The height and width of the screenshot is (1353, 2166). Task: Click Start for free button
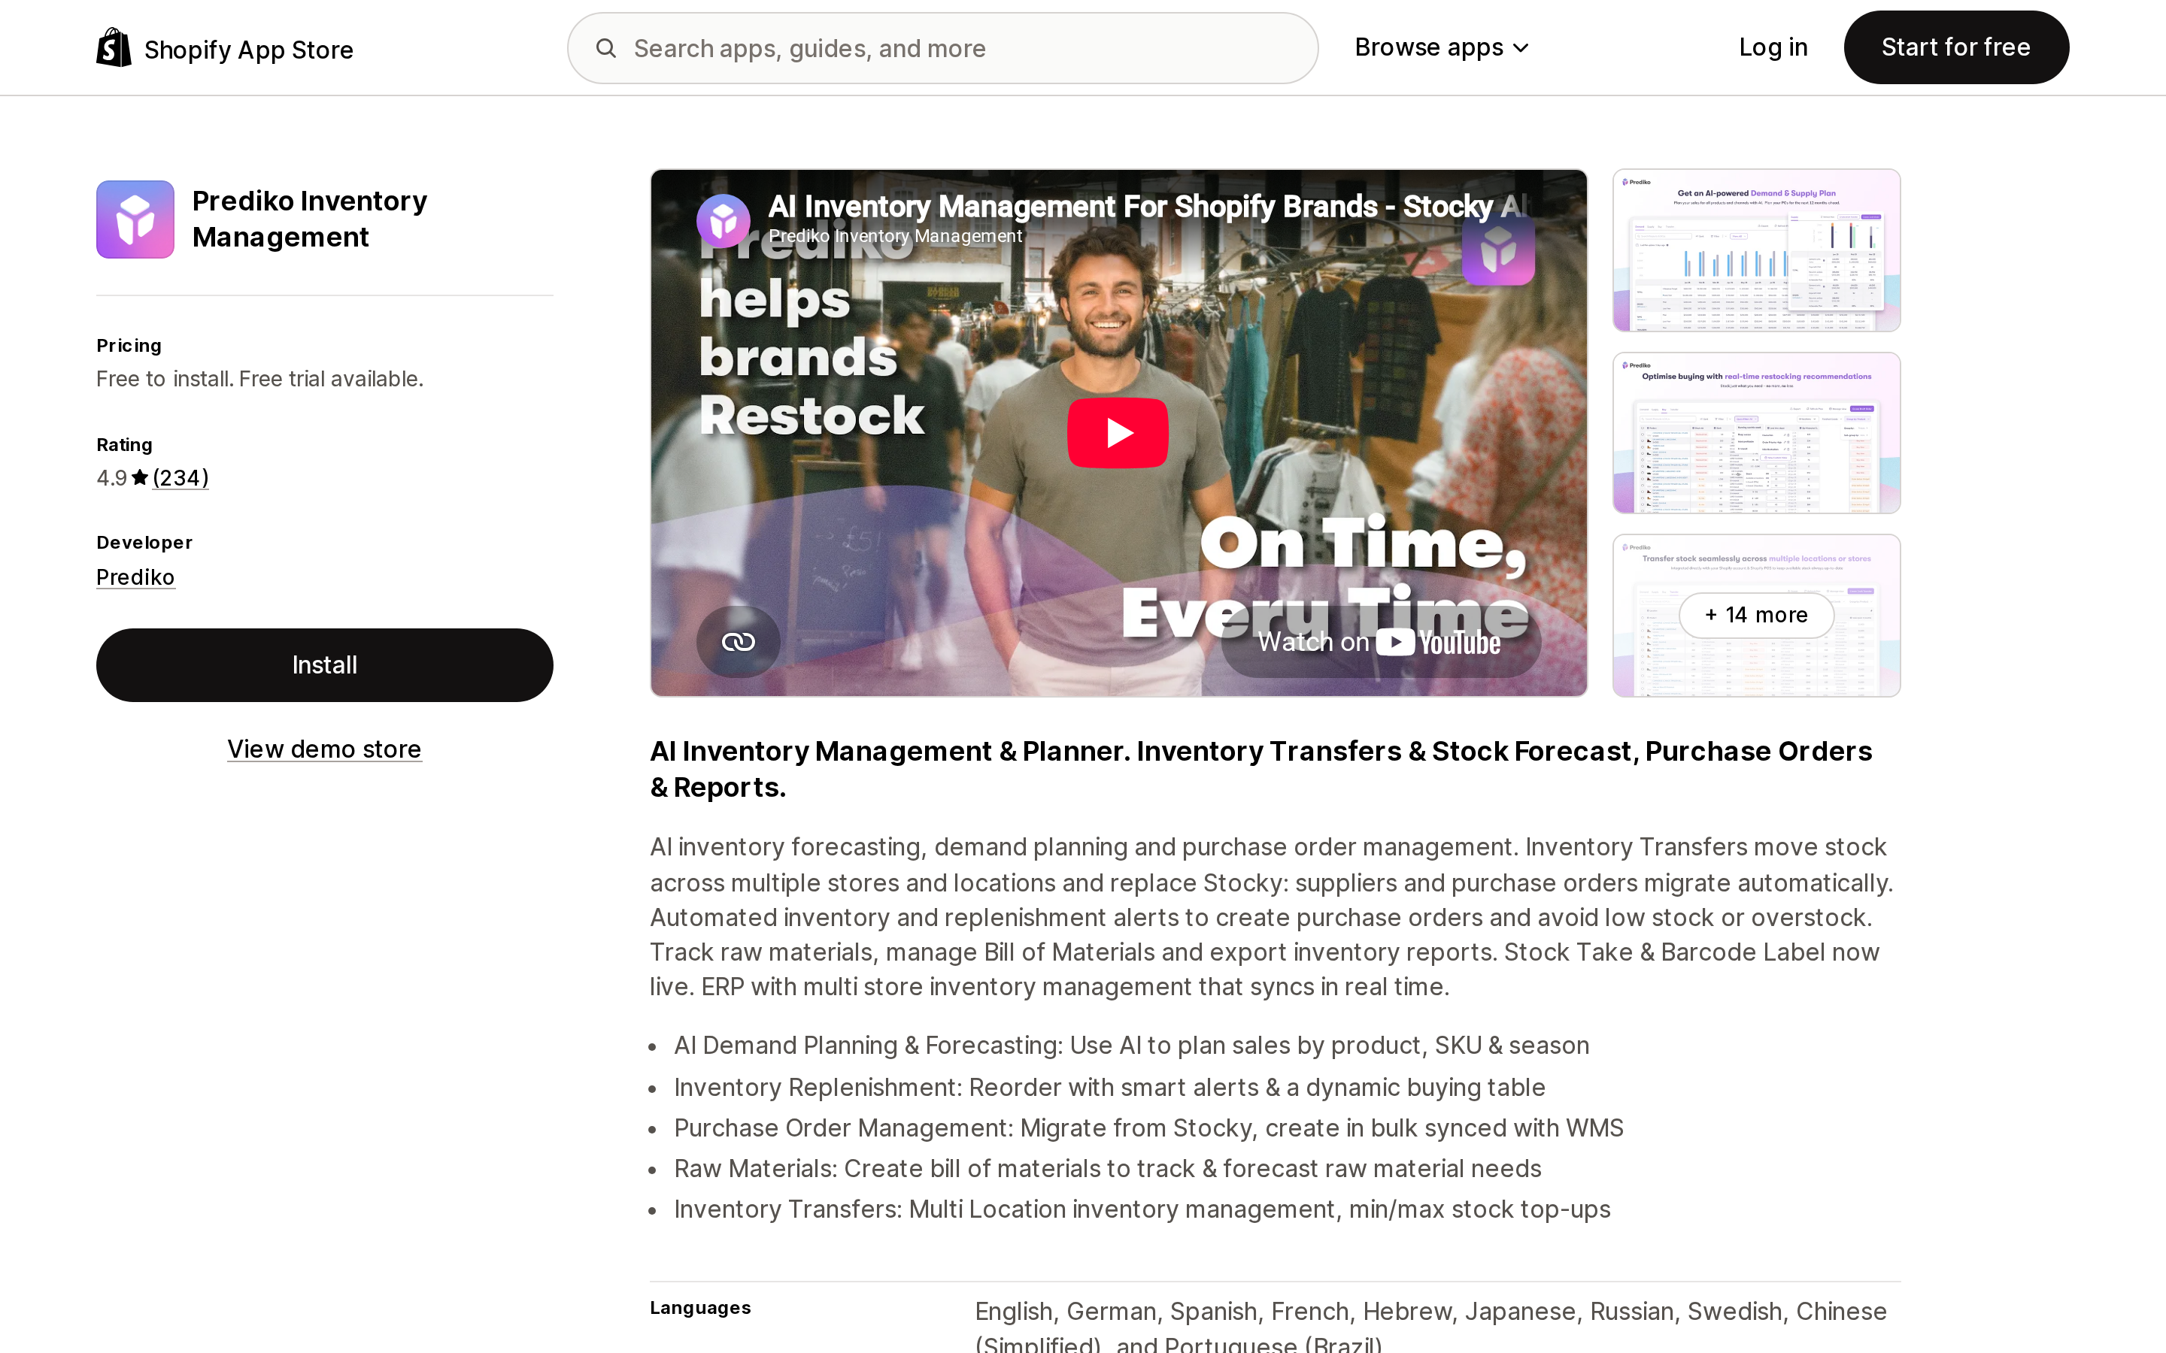point(1955,47)
